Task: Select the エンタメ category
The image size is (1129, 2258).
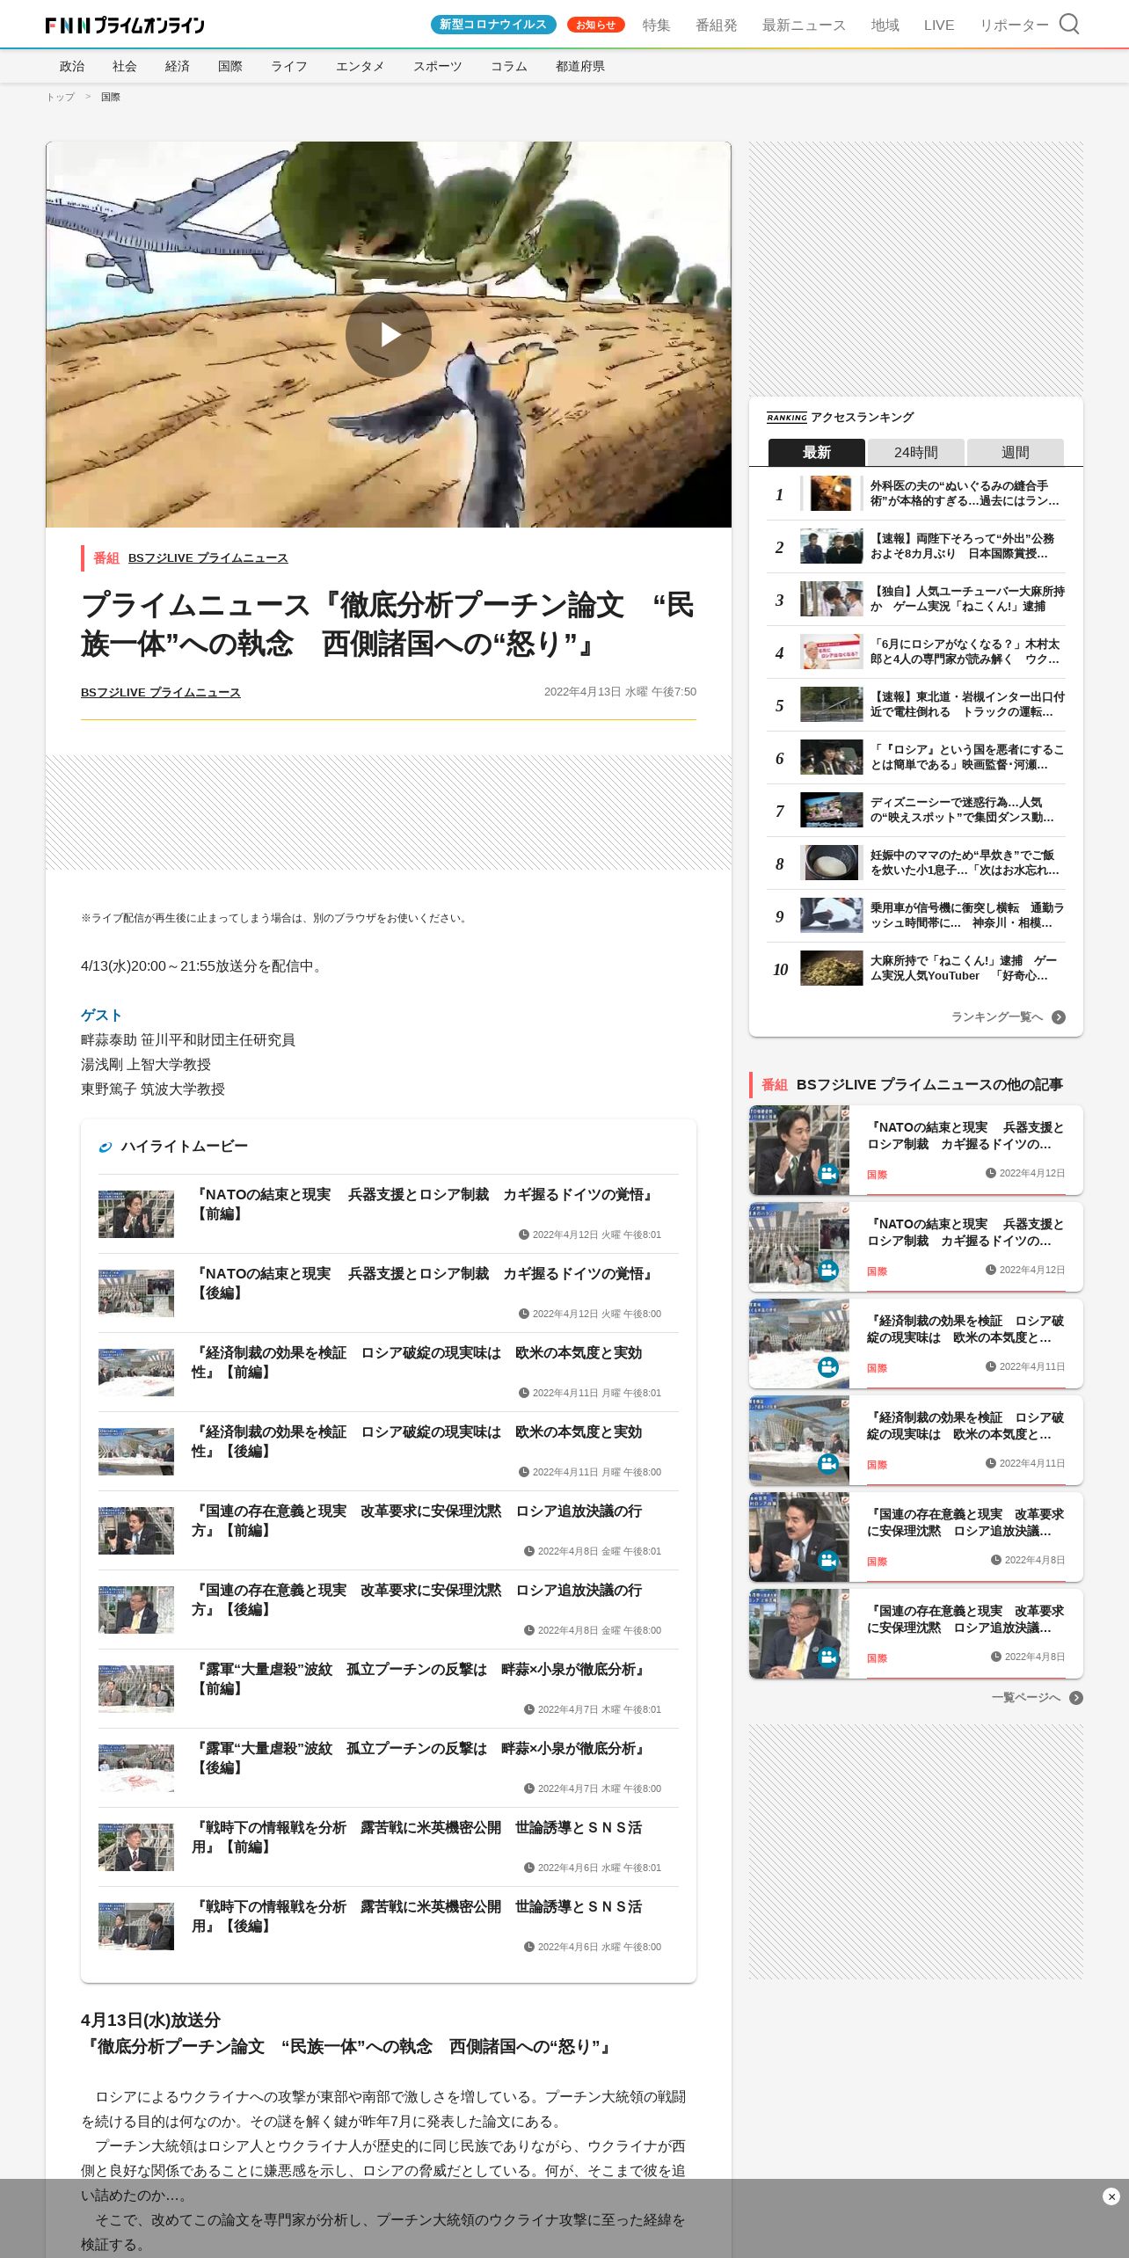Action: pyautogui.click(x=360, y=66)
